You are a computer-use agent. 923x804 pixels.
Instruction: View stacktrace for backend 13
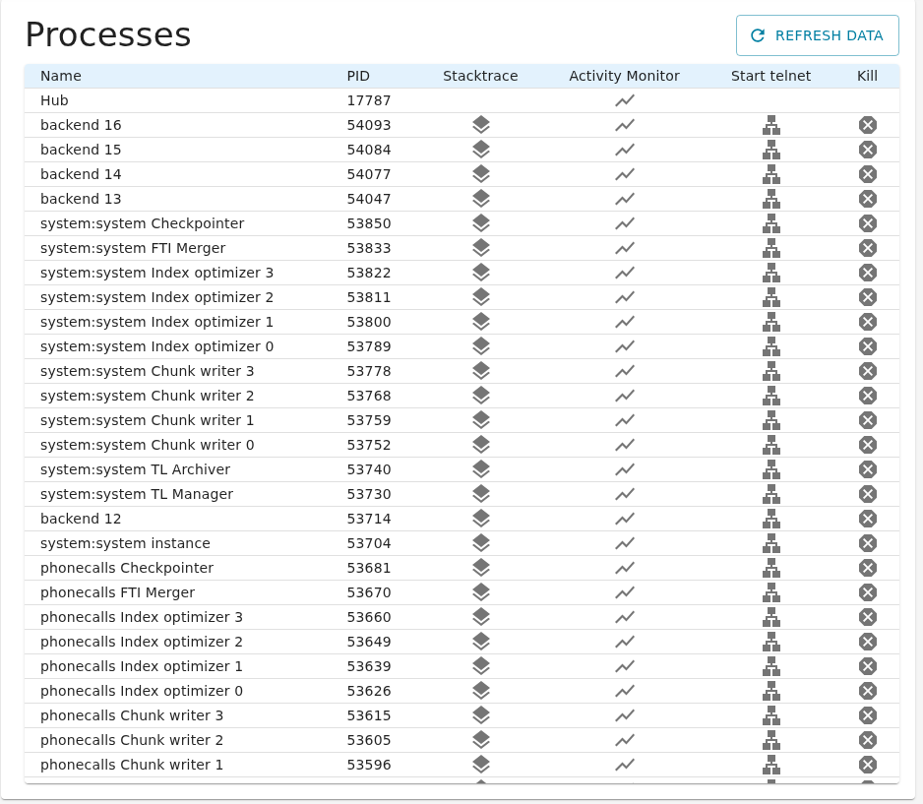[x=481, y=199]
